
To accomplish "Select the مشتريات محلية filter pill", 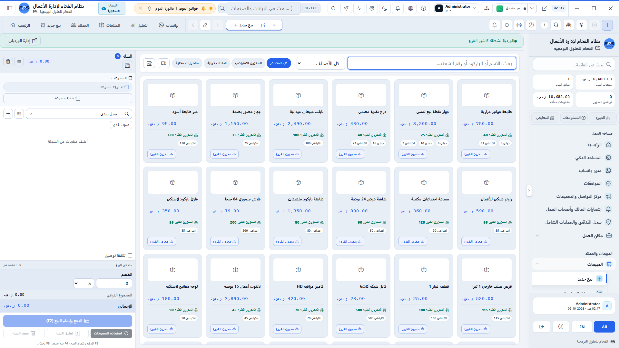I will pos(187,63).
